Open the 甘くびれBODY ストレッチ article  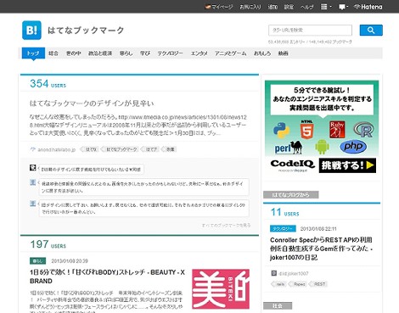(x=107, y=277)
